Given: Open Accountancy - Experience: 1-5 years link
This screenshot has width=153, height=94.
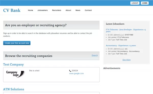Looking at the screenshot, I should coord(121,45).
